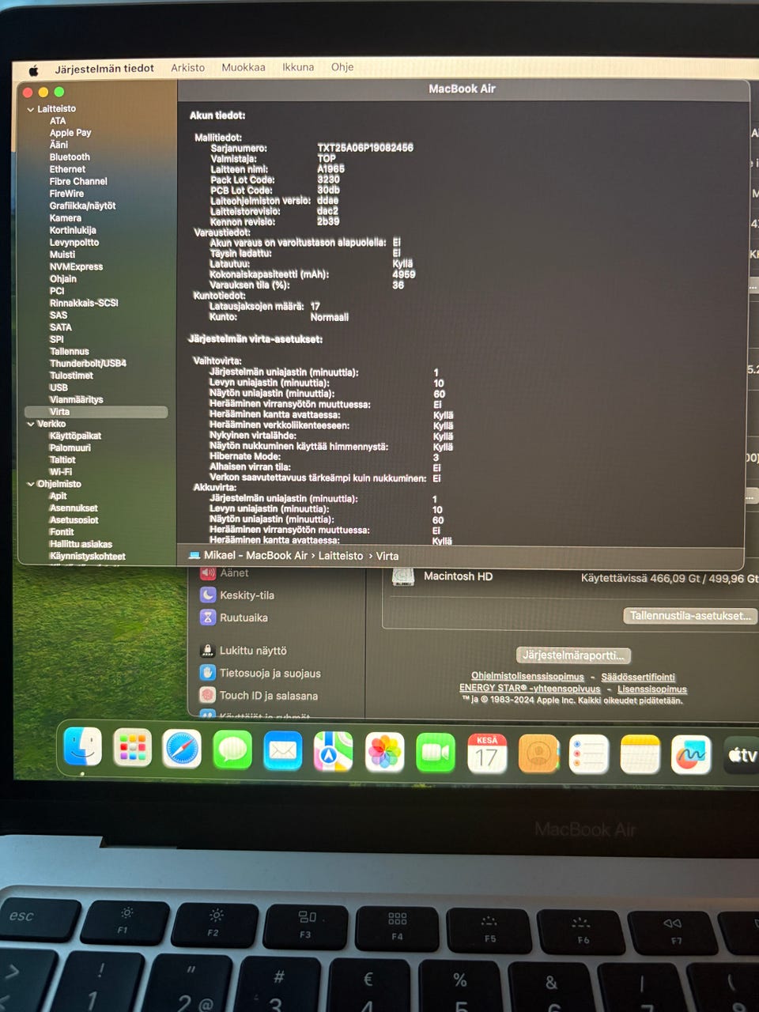Viewport: 759px width, 1012px height.
Task: Open Lukittu näyttö settings row
Action: click(x=253, y=651)
